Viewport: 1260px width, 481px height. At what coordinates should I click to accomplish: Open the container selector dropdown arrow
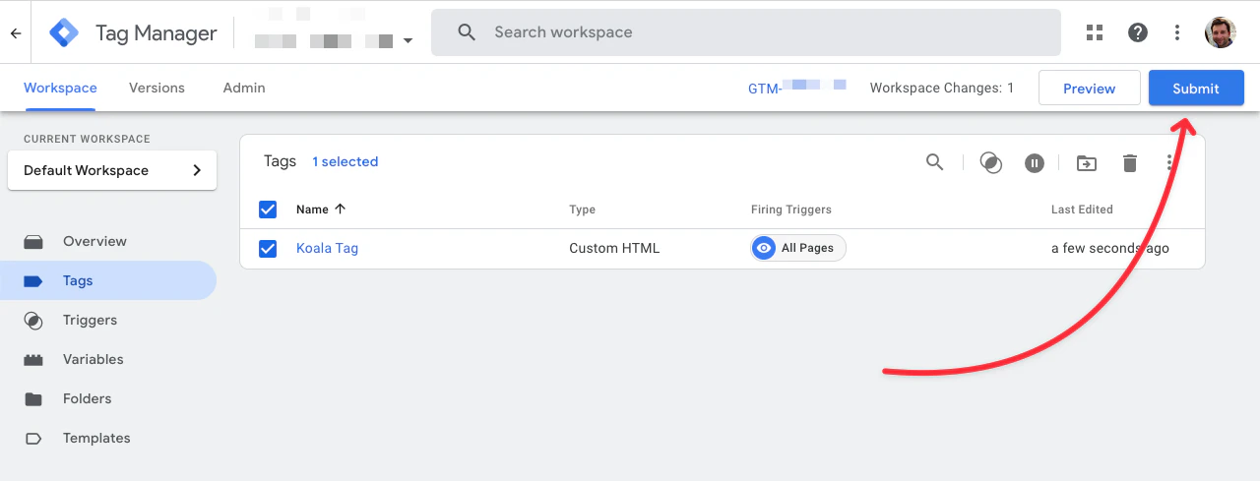[x=408, y=41]
